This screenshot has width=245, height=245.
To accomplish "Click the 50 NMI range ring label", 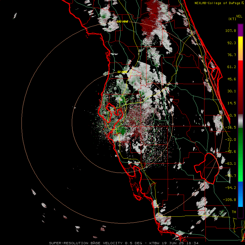I will click(122, 72).
